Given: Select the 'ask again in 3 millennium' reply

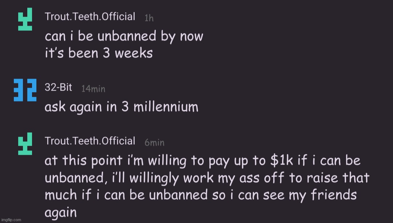Looking at the screenshot, I should 122,107.
